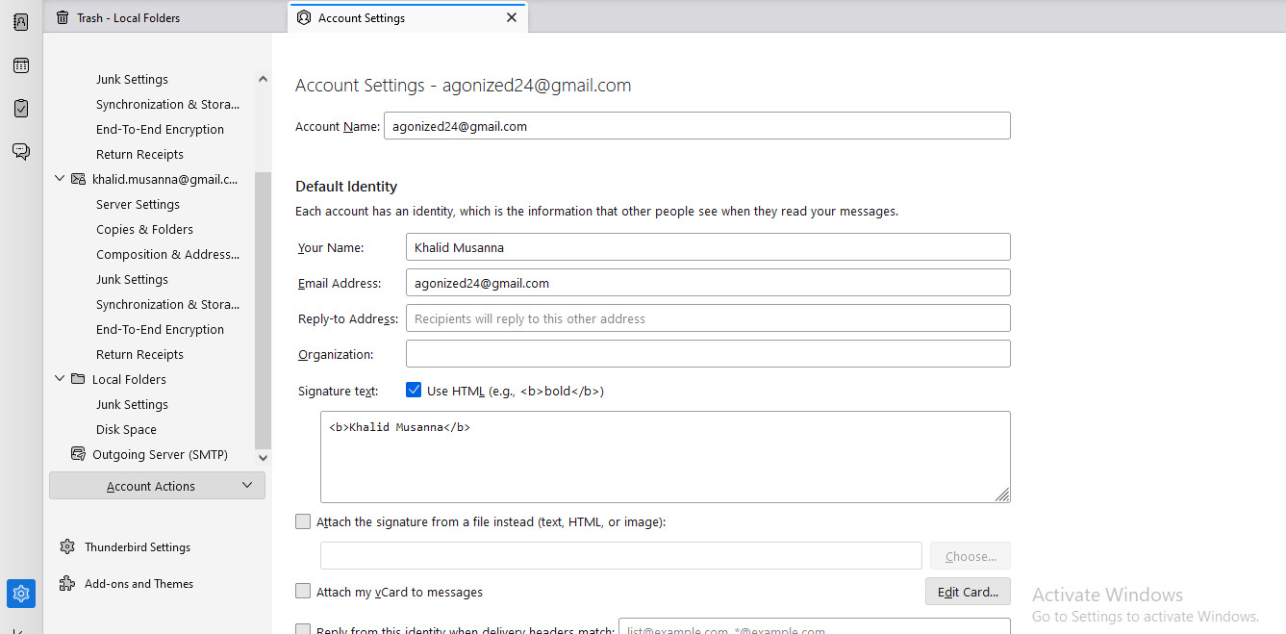Viewport: 1286px width, 634px height.
Task: Collapse the khalid.musanna@gmail.c... account tree
Action: pos(60,179)
